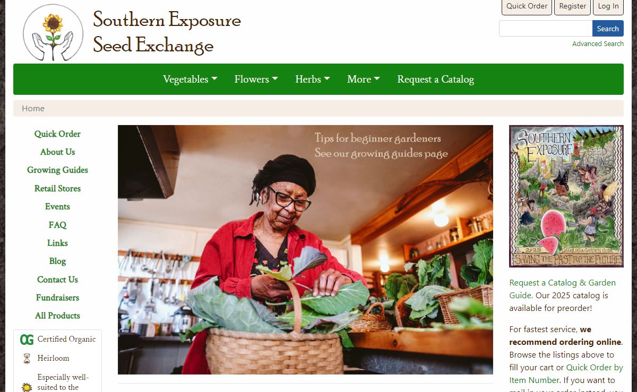Screen dimensions: 637x392
Task: Click the blue Search button
Action: pos(608,29)
